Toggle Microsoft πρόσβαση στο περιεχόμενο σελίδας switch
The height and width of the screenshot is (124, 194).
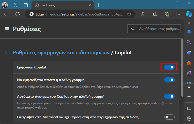169,117
